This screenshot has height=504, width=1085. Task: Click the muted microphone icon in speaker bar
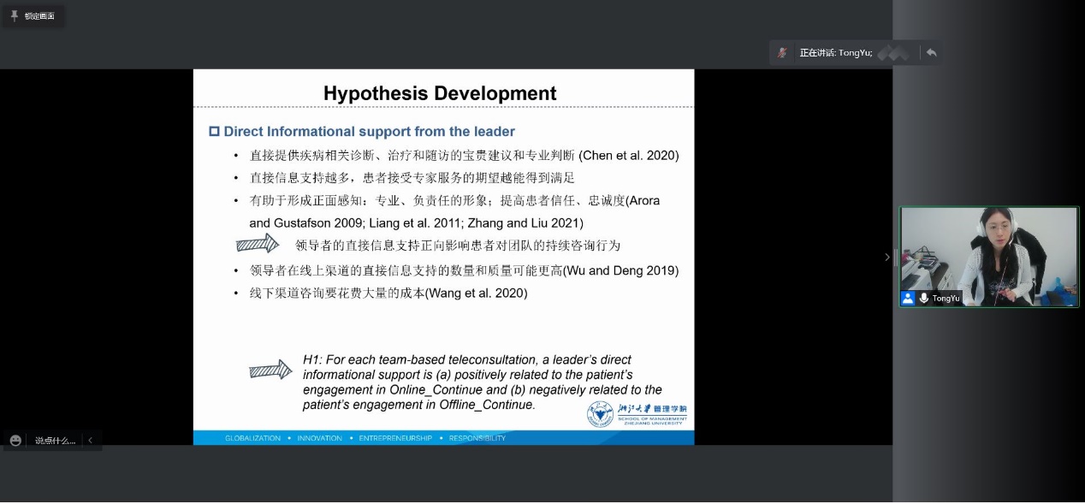[x=782, y=53]
